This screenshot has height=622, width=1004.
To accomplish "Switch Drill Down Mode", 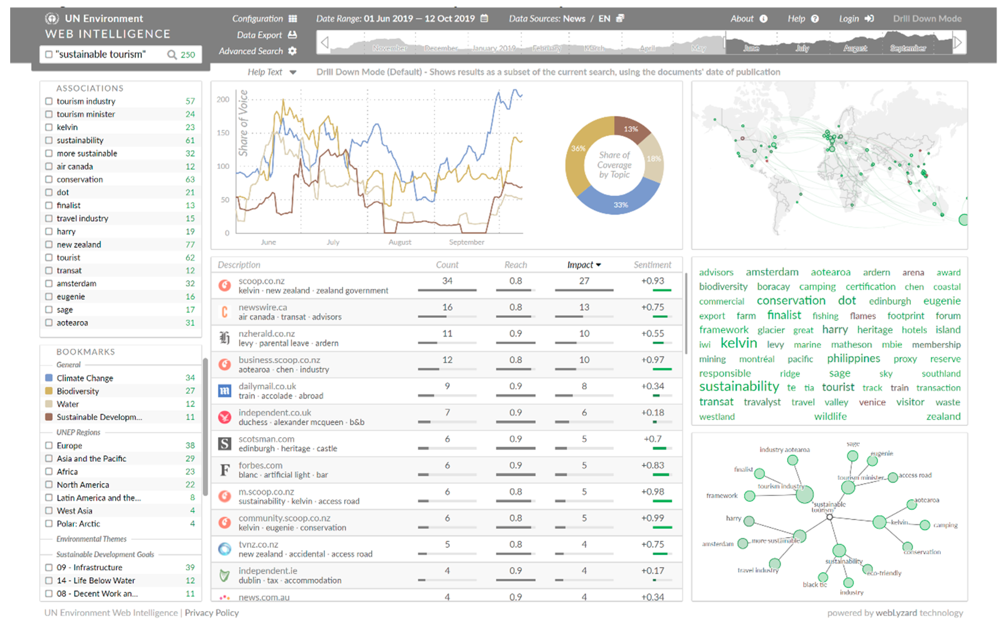I will 927,18.
